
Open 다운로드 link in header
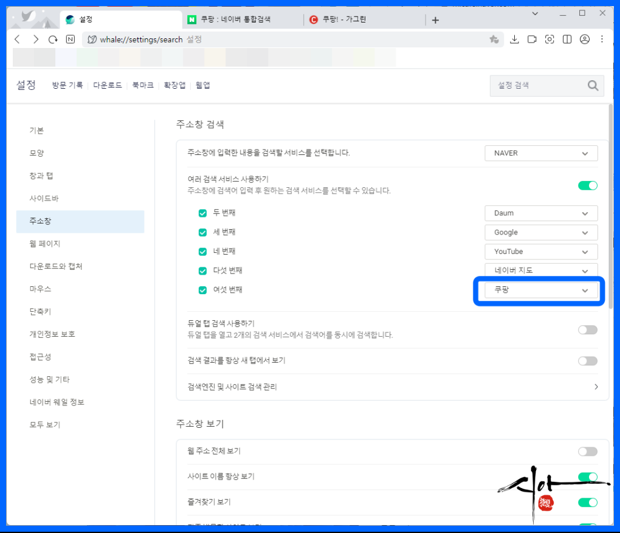click(x=108, y=86)
